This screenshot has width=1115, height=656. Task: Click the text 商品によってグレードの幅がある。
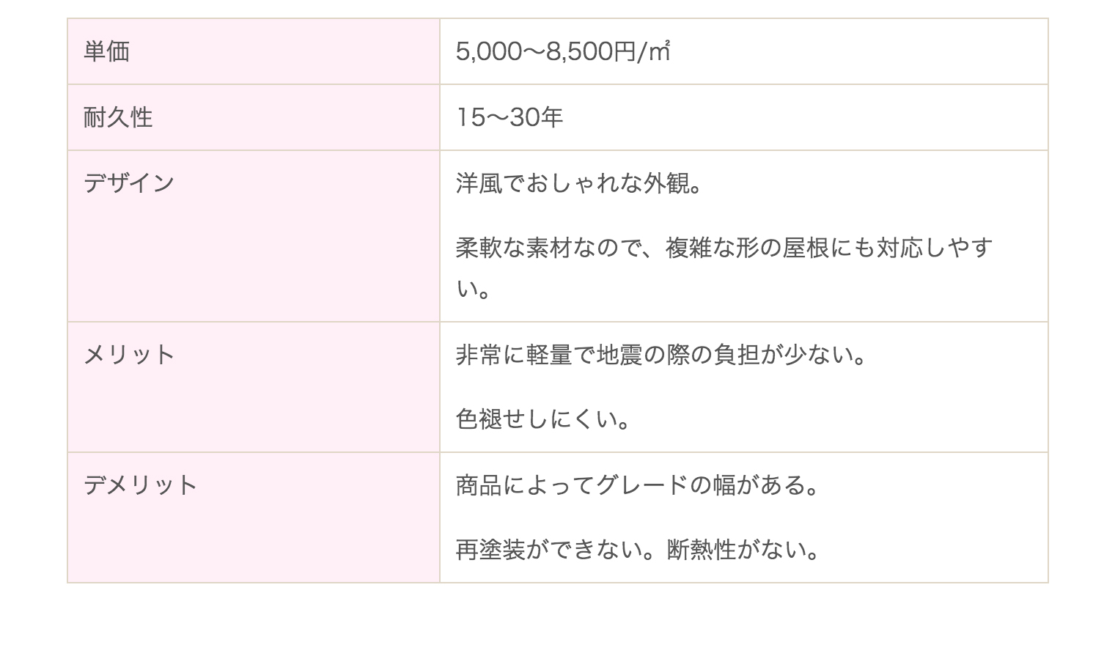pos(637,485)
